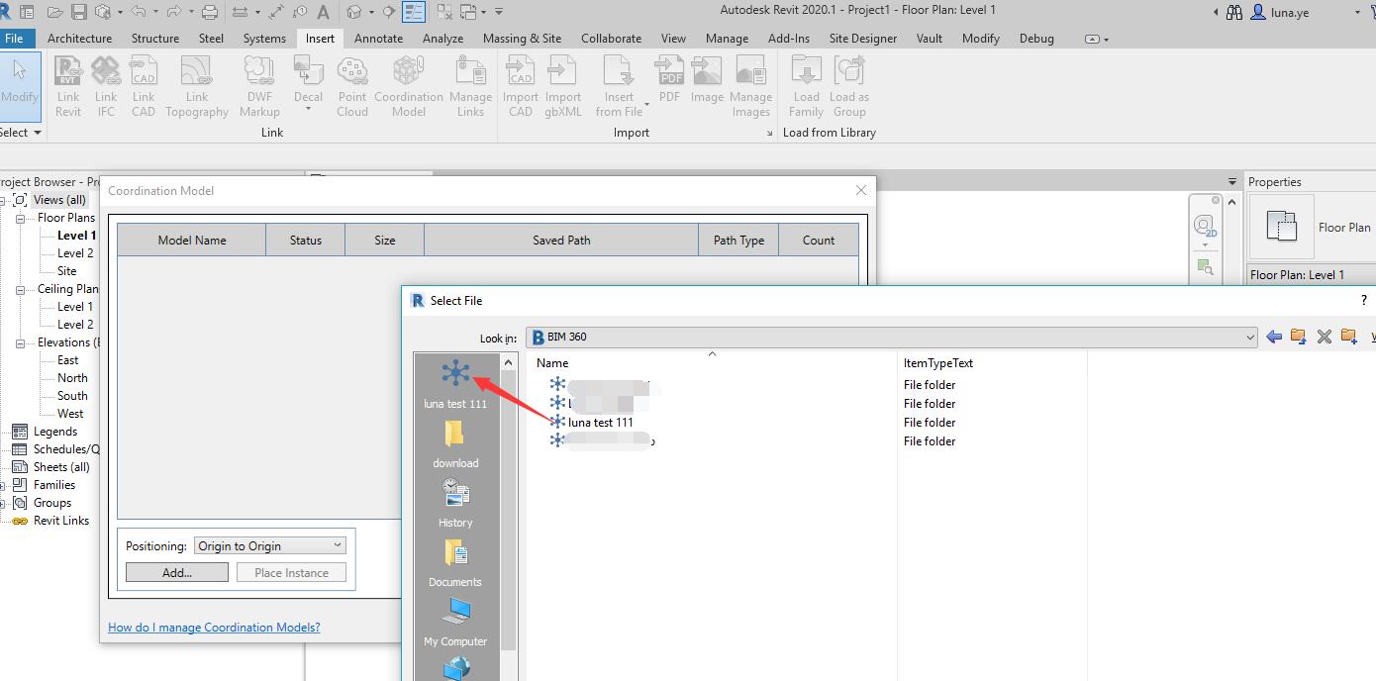Image resolution: width=1376 pixels, height=681 pixels.
Task: Open the download folder in places sidebar
Action: click(455, 443)
